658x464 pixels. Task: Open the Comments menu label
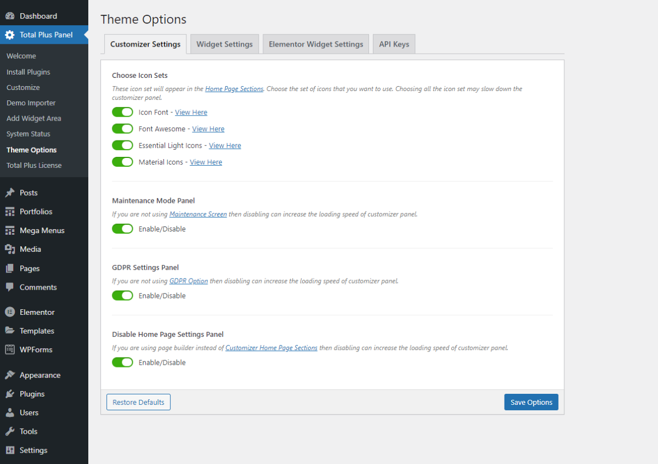(x=38, y=287)
